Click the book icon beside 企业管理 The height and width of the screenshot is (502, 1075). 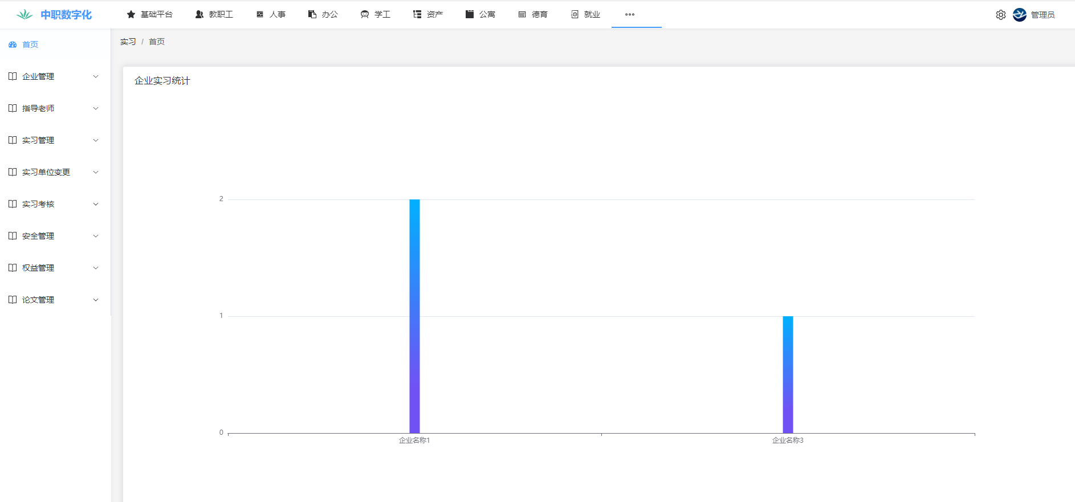coord(13,76)
